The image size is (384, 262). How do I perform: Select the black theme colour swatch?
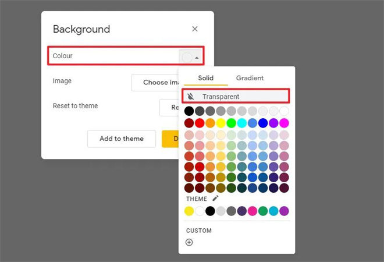210,211
